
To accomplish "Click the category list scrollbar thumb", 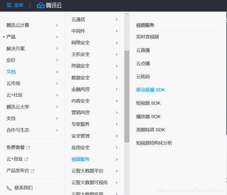I will click(127, 96).
